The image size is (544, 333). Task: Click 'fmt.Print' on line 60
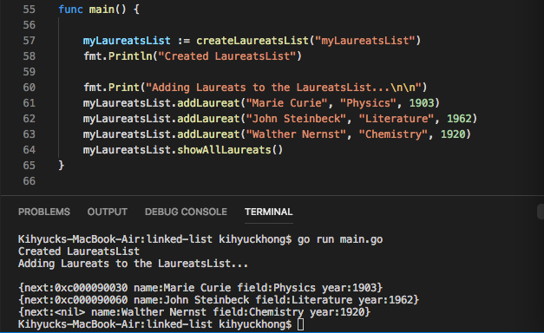click(x=111, y=88)
